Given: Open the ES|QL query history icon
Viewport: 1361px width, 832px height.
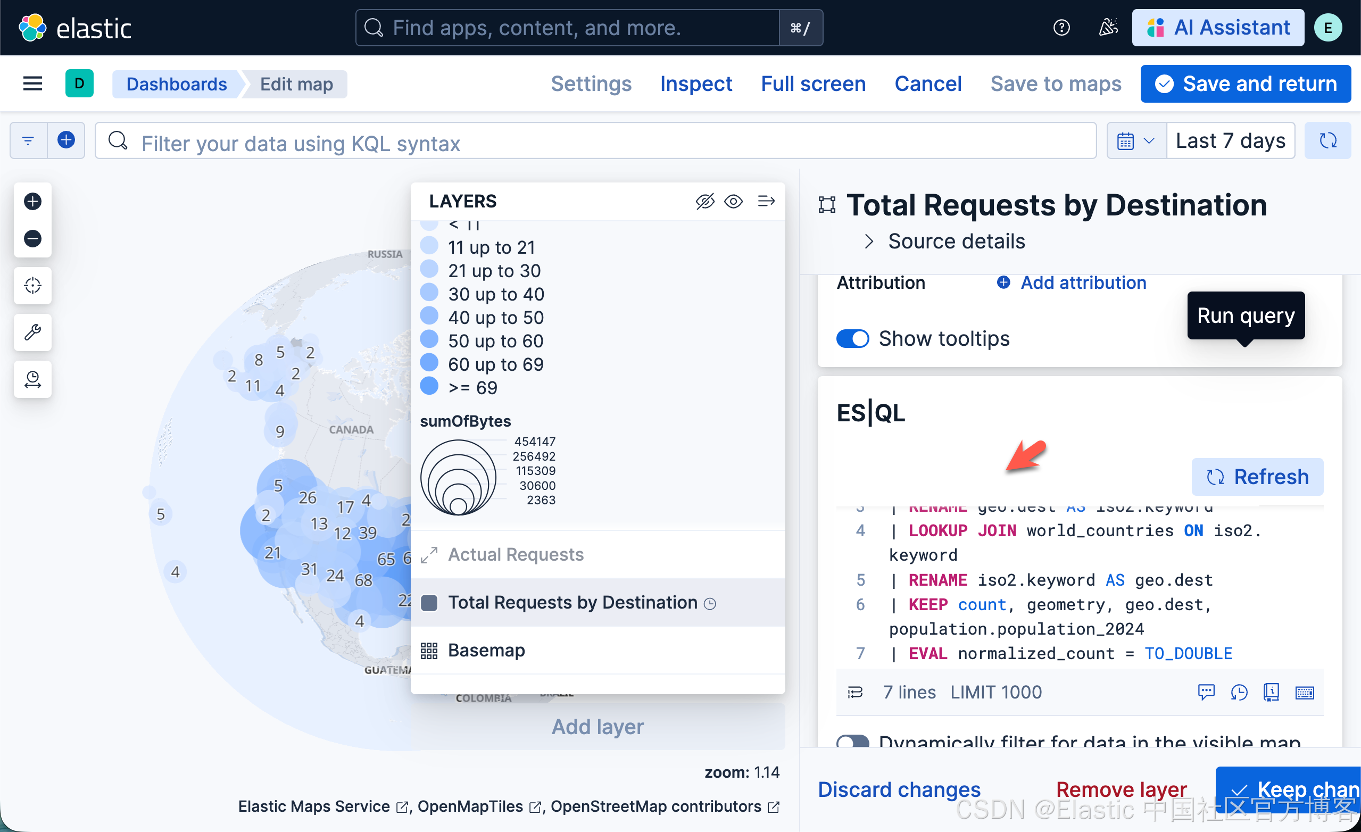Looking at the screenshot, I should tap(1239, 692).
